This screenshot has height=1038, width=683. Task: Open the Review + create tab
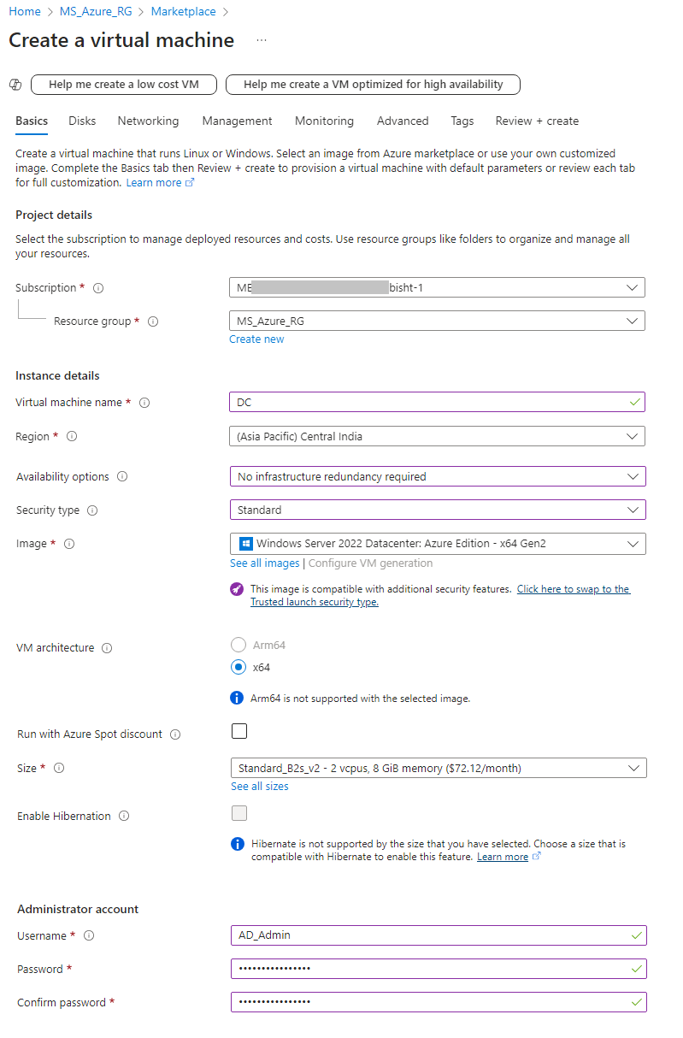click(537, 121)
